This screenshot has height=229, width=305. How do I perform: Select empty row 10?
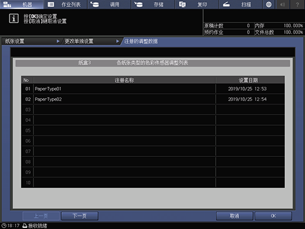(x=153, y=182)
